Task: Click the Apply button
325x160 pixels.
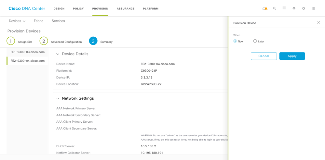Action: click(x=292, y=56)
